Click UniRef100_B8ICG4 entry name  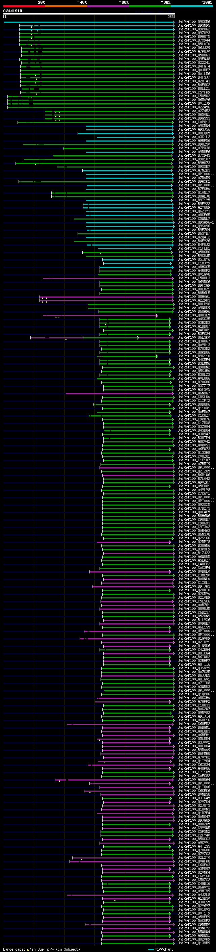(193, 654)
